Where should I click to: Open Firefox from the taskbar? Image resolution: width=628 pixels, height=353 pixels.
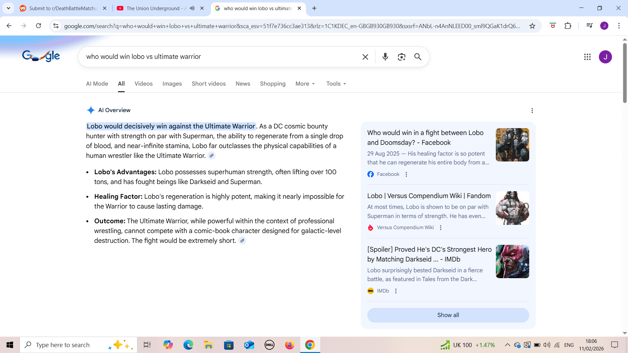pos(289,345)
